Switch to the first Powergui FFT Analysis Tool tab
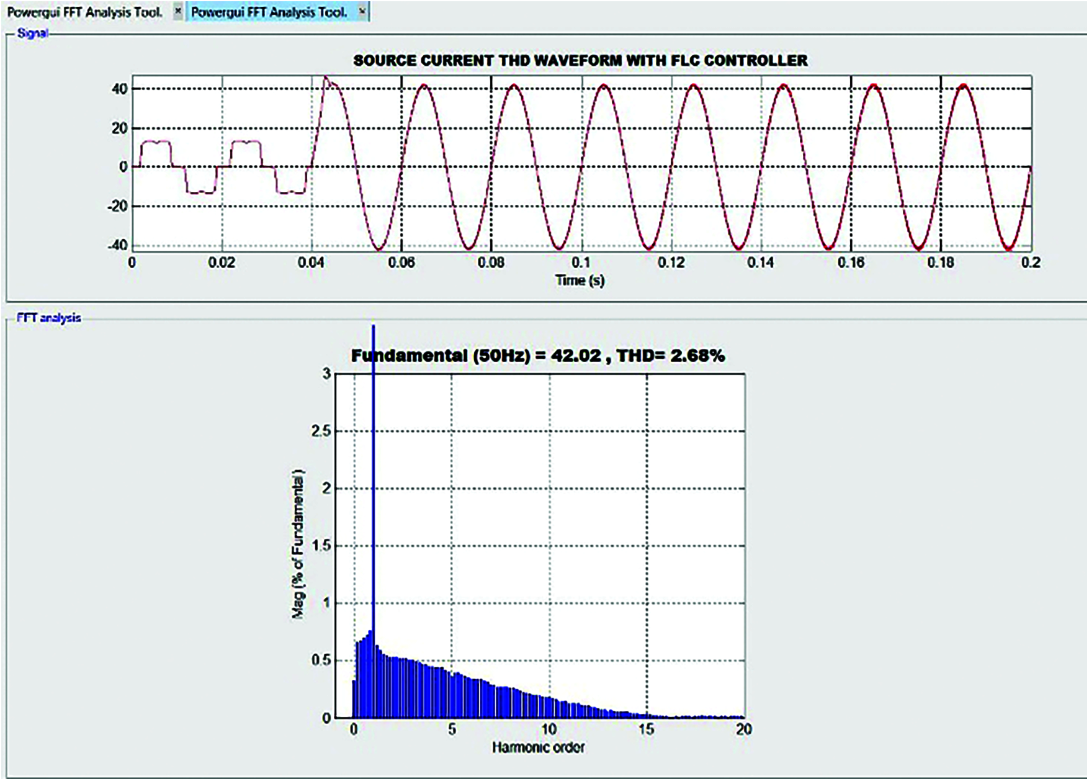The height and width of the screenshot is (781, 1089). pos(84,12)
